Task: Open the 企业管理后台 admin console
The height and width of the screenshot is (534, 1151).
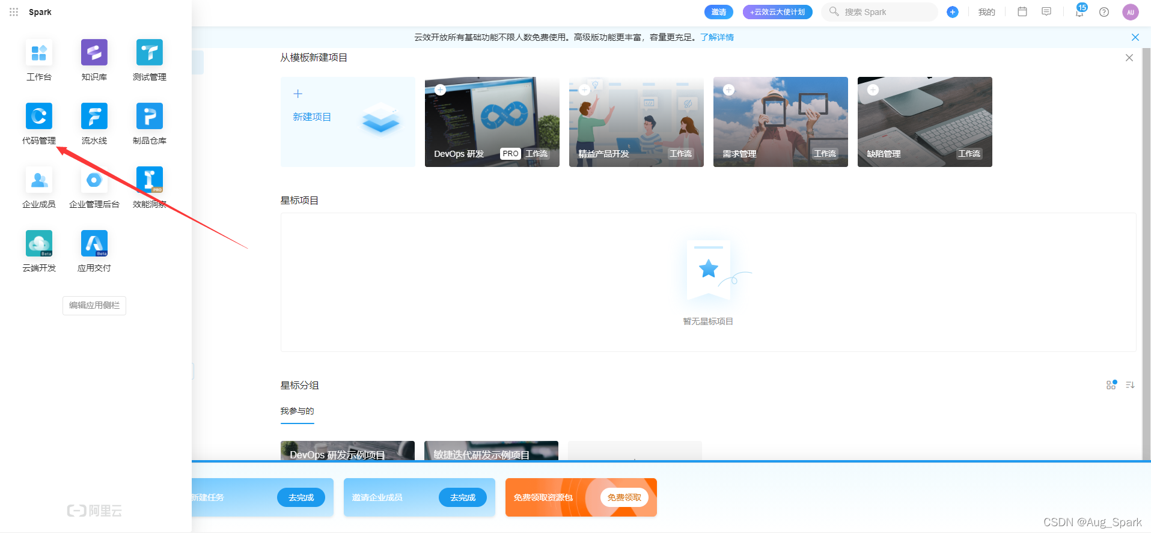Action: pyautogui.click(x=94, y=187)
